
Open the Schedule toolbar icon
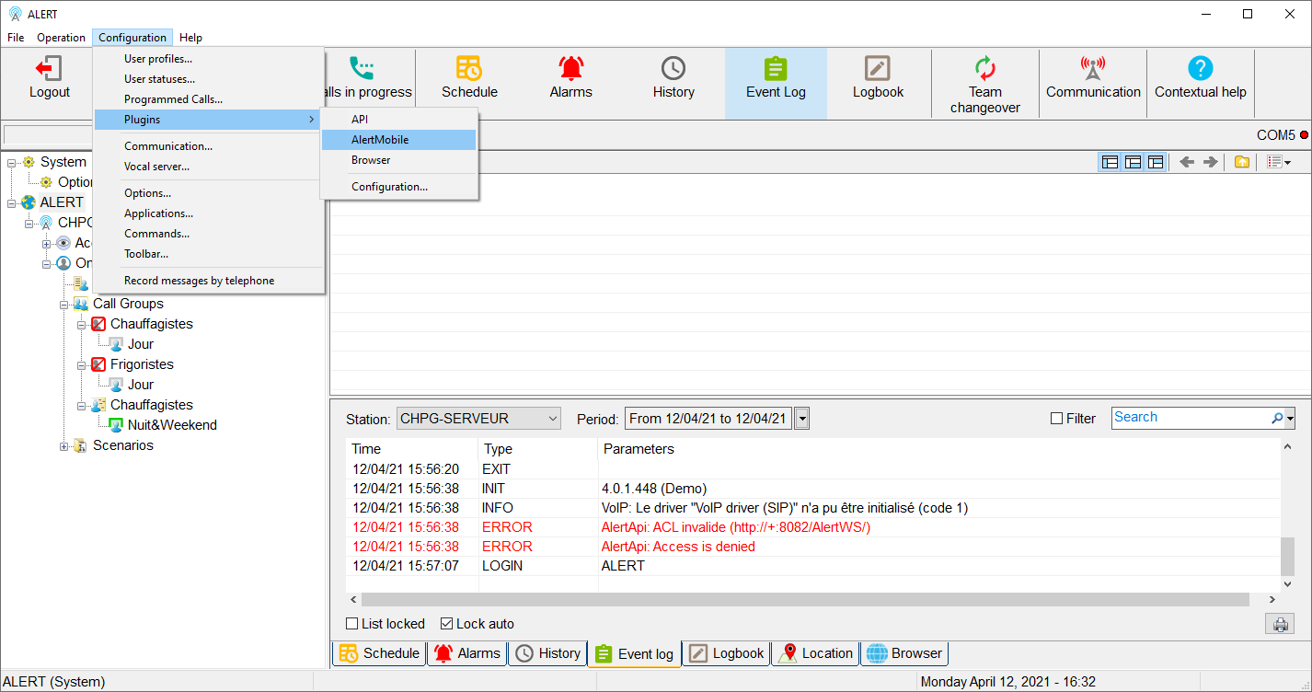tap(469, 69)
